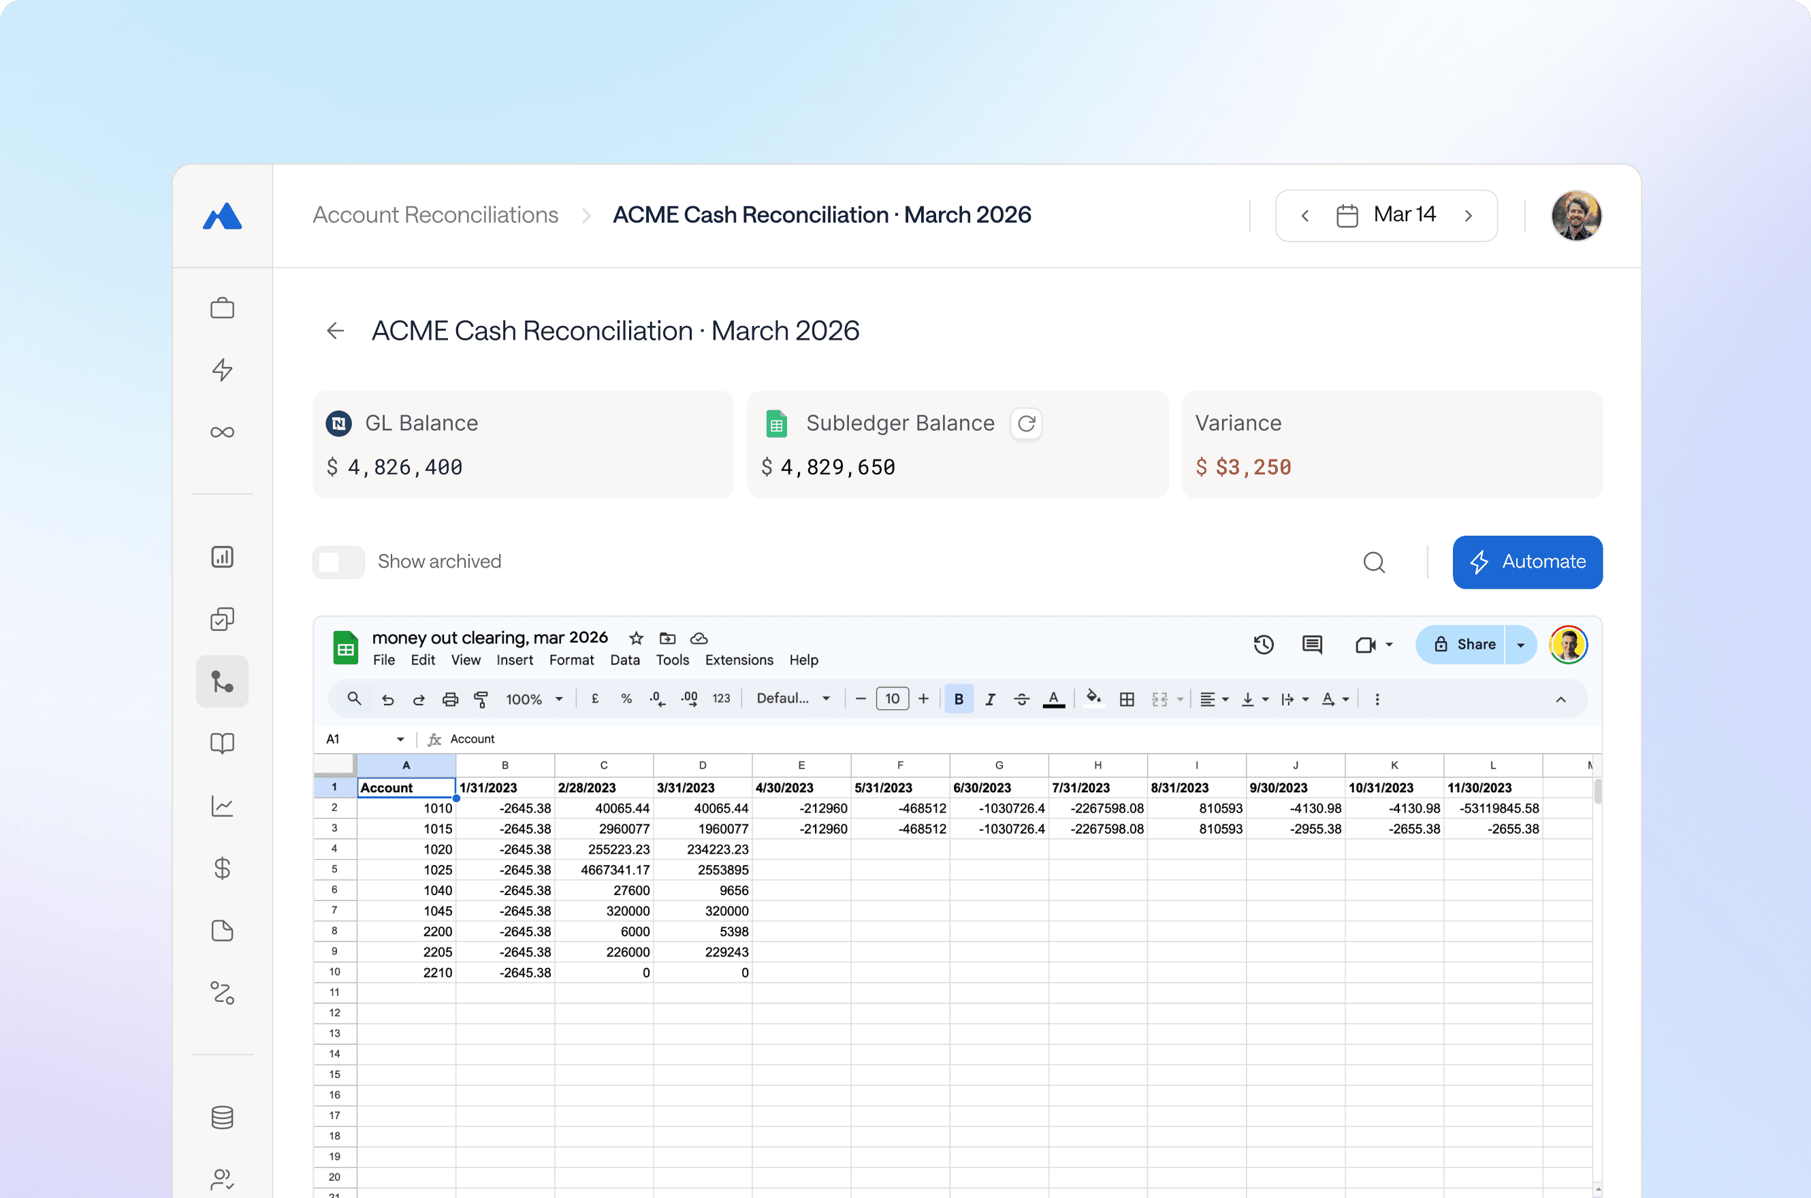This screenshot has height=1198, width=1811.
Task: Open the Data menu
Action: (x=624, y=660)
